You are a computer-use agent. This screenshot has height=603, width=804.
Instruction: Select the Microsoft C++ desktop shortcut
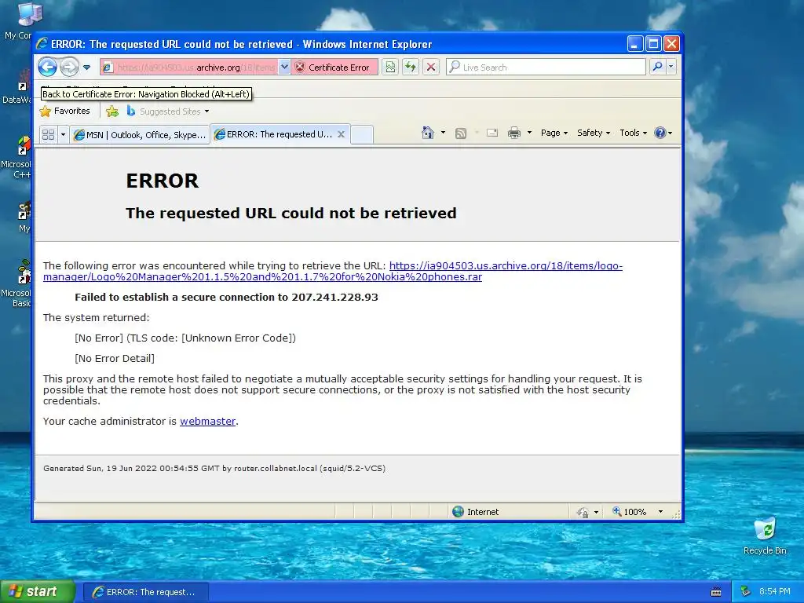click(17, 157)
